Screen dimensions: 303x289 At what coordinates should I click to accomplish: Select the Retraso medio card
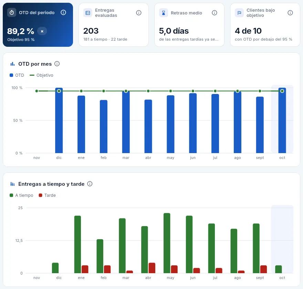tap(189, 25)
